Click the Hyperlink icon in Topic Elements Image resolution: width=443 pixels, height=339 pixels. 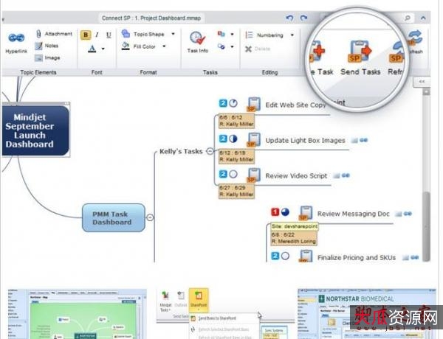(x=17, y=39)
